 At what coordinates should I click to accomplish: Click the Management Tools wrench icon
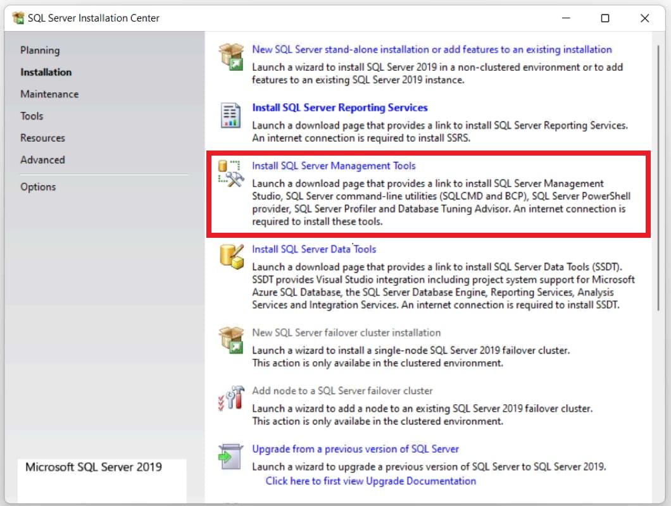(230, 173)
